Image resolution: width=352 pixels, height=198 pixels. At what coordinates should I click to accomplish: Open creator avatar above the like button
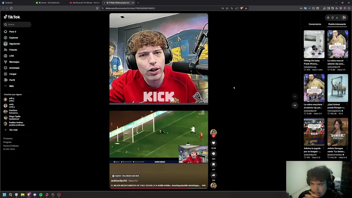click(213, 133)
